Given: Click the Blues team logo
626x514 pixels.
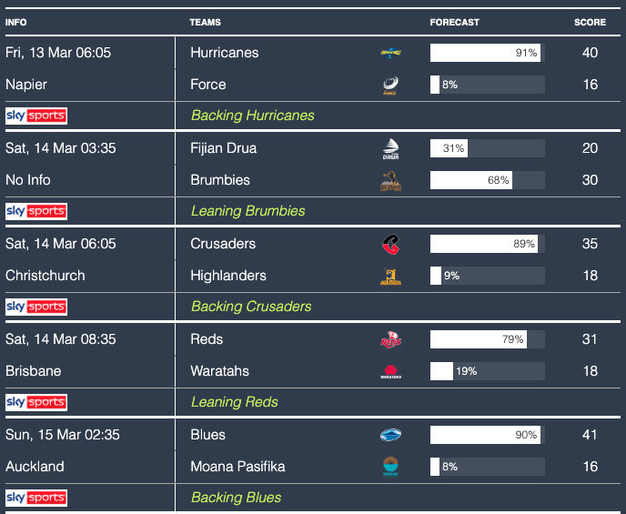Looking at the screenshot, I should pyautogui.click(x=390, y=436).
